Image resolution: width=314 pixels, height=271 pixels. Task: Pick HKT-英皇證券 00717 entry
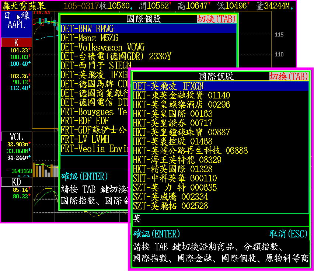(172, 123)
